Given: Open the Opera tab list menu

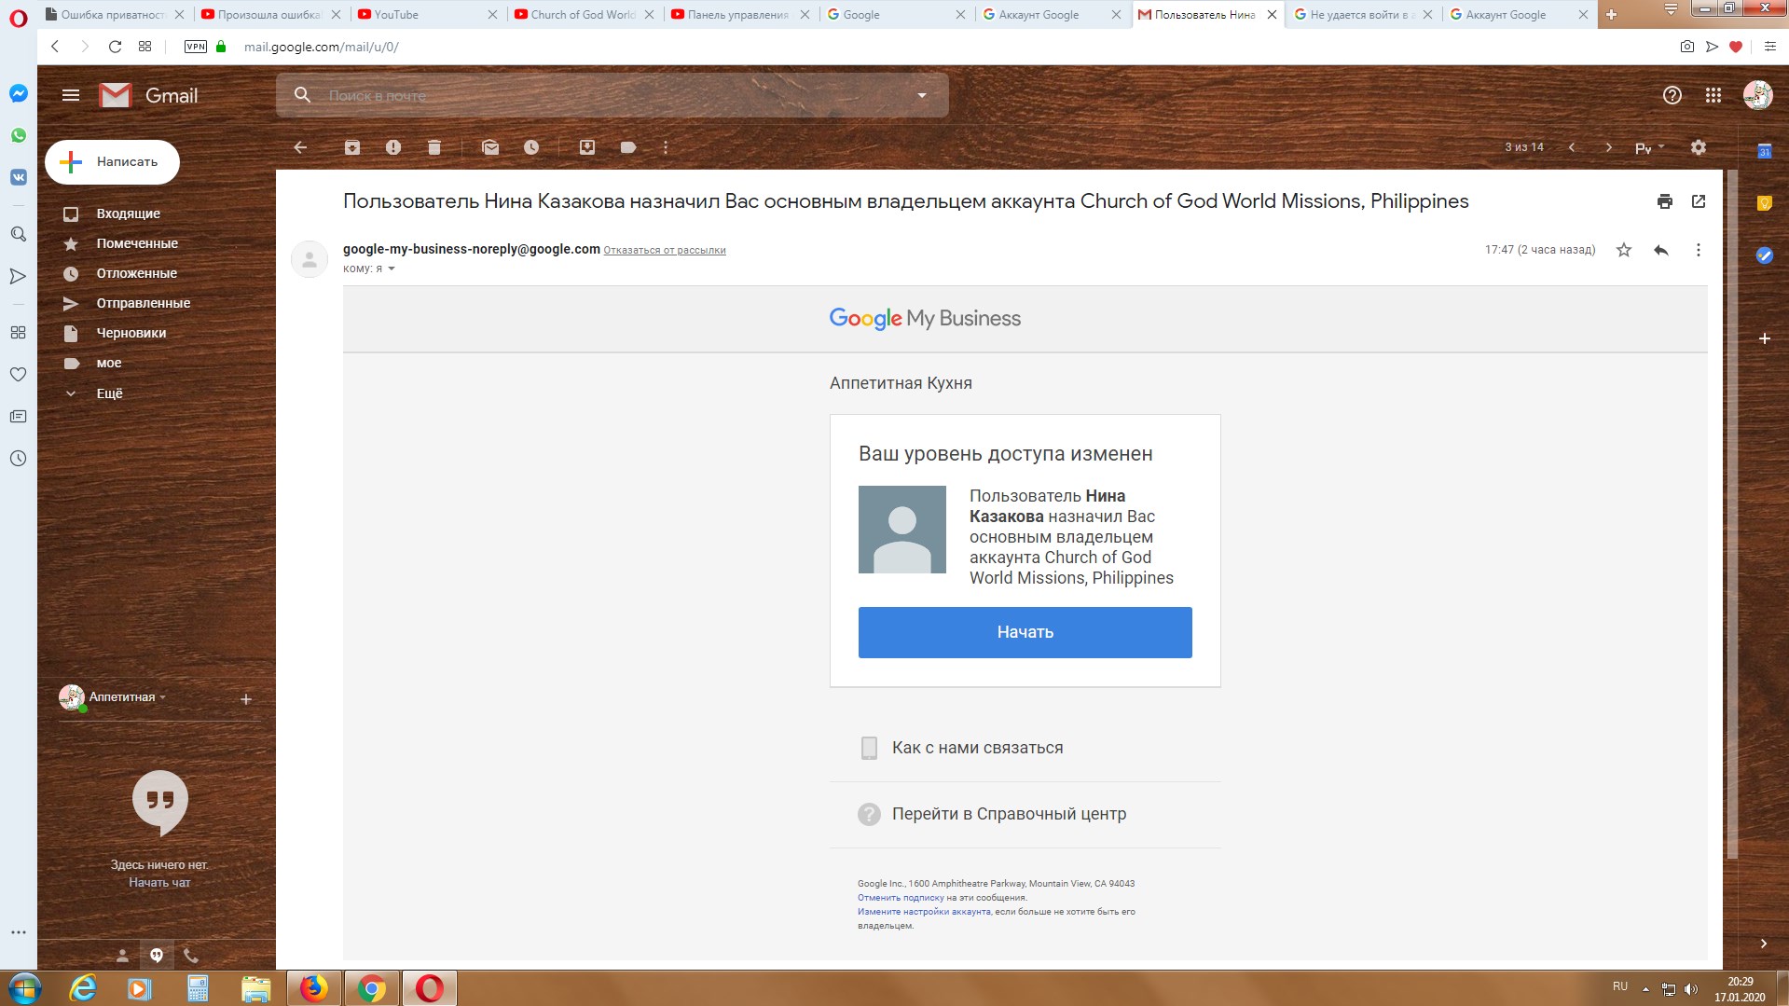Looking at the screenshot, I should click(1671, 9).
